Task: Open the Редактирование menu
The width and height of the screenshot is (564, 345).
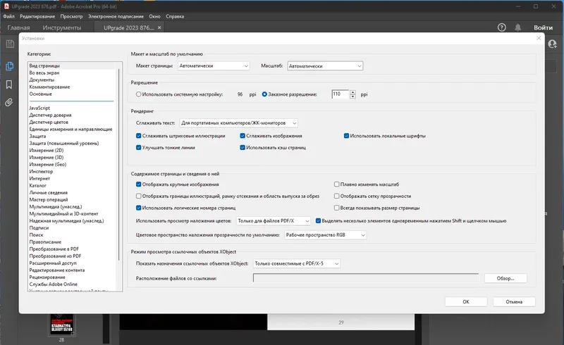Action: pyautogui.click(x=37, y=16)
